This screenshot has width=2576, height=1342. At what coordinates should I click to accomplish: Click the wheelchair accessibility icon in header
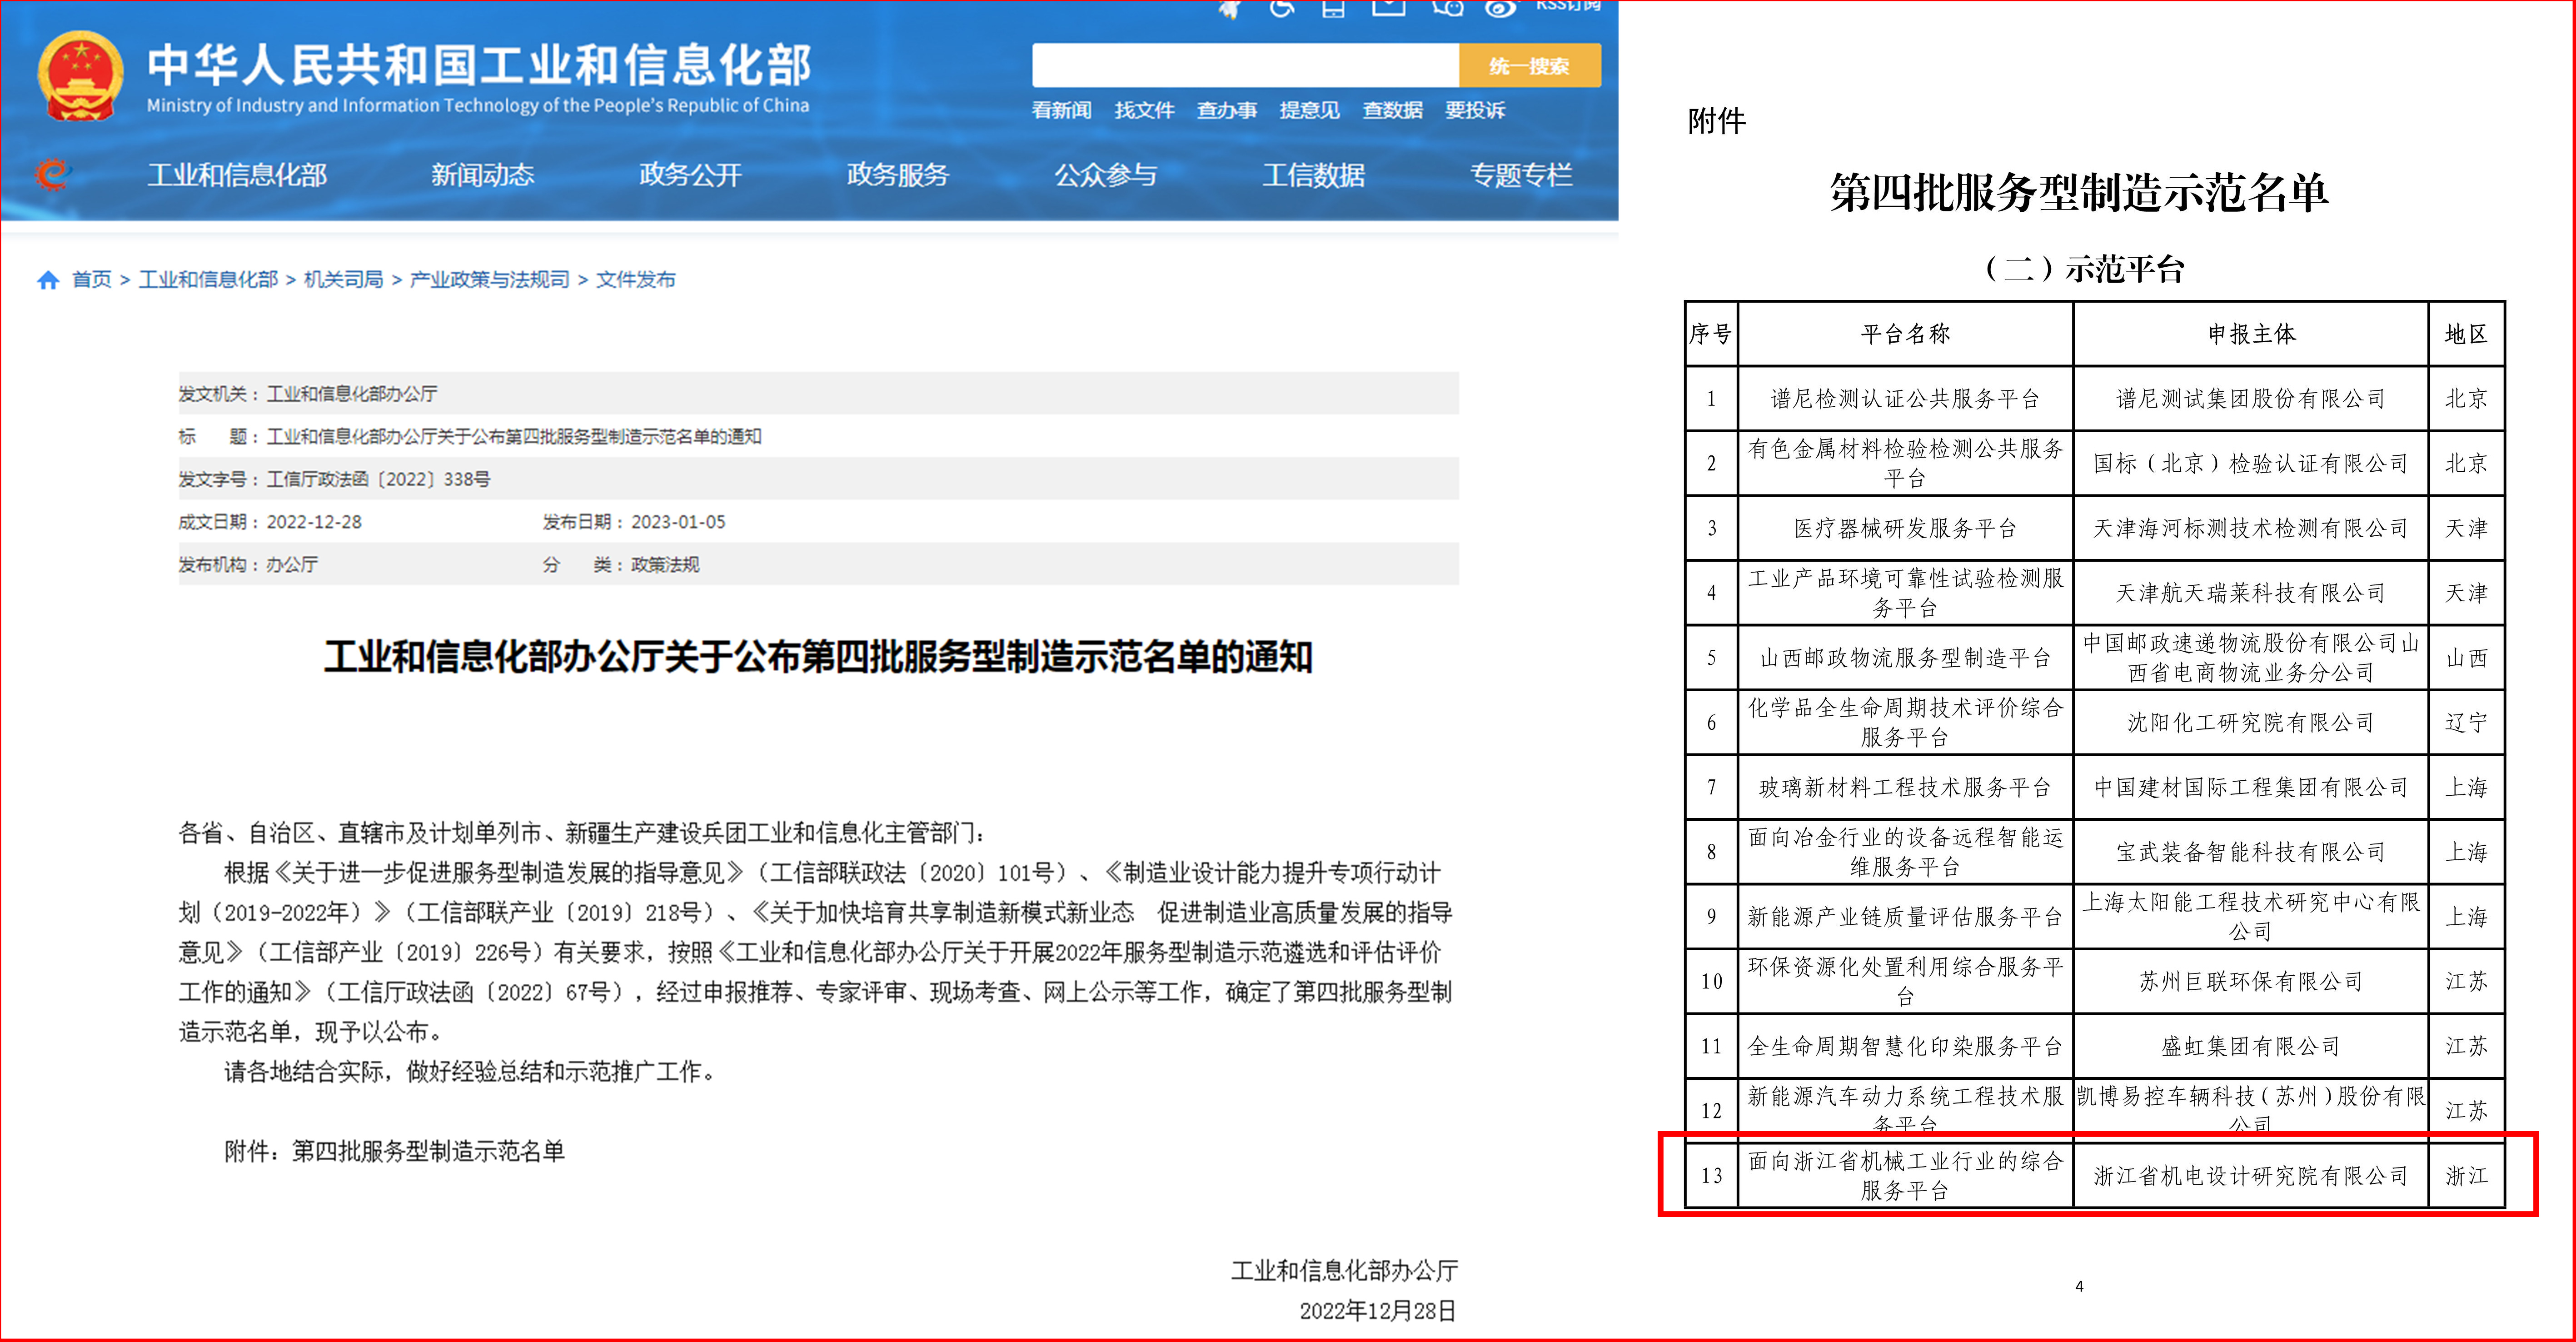[x=1282, y=8]
